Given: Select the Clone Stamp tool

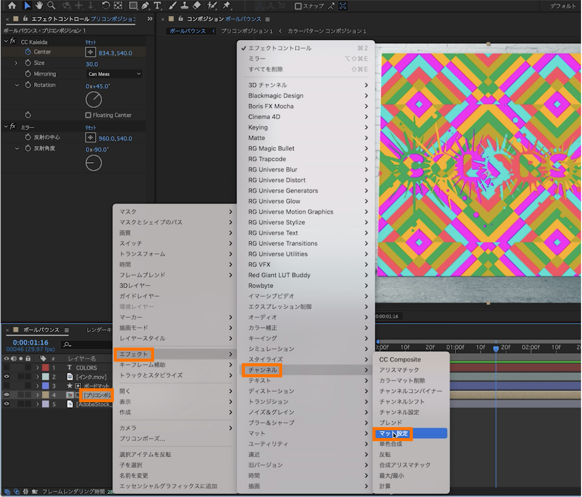Looking at the screenshot, I should pyautogui.click(x=185, y=6).
